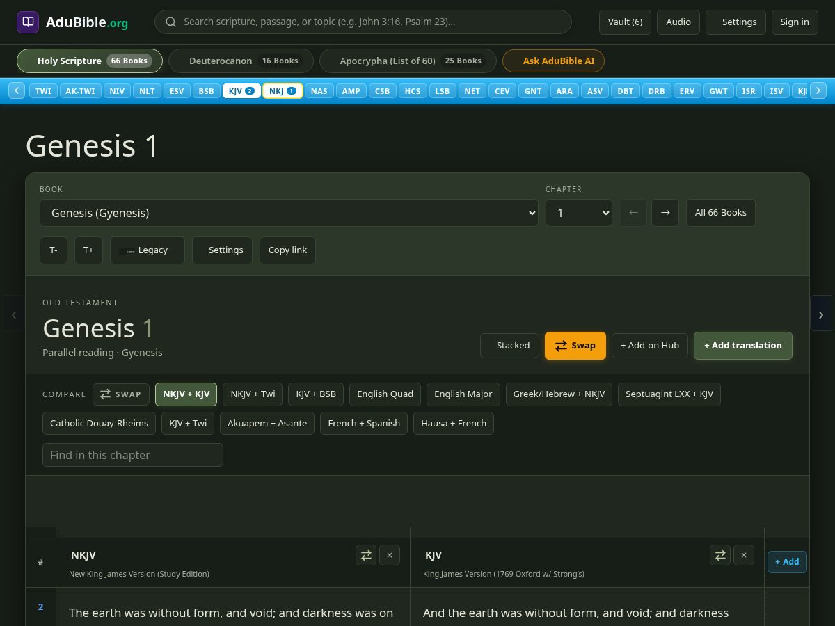Select the NKJV + Twi compare preset

pos(253,394)
